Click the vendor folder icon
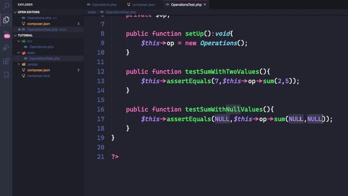Image resolution: width=348 pixels, height=196 pixels. tap(23, 64)
